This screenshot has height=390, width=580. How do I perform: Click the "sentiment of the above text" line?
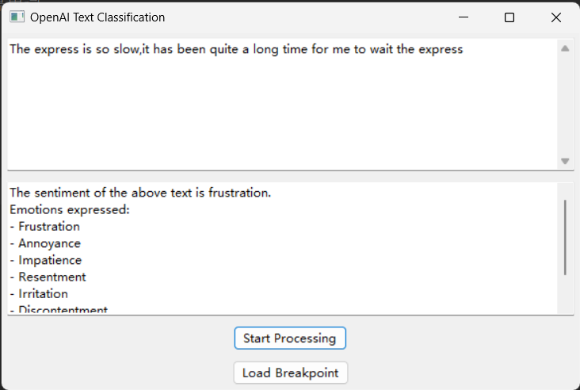[140, 193]
